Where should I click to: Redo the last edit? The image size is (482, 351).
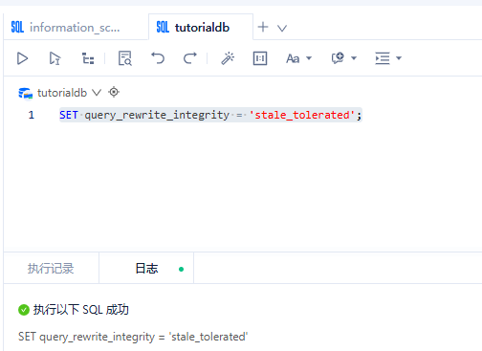[x=190, y=58]
